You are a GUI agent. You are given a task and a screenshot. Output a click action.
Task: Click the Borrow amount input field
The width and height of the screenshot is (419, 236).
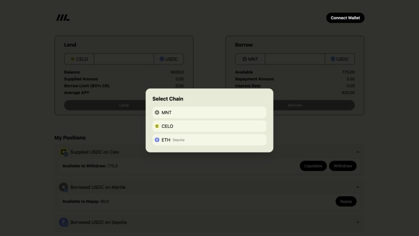[295, 59]
